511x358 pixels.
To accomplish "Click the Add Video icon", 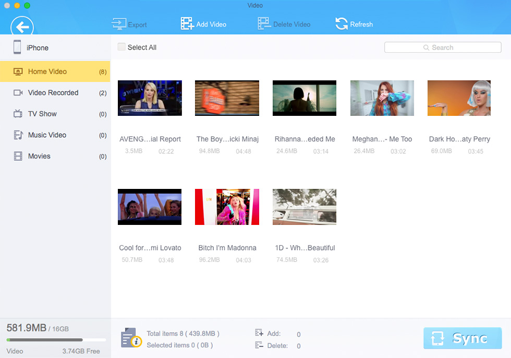I will (187, 24).
